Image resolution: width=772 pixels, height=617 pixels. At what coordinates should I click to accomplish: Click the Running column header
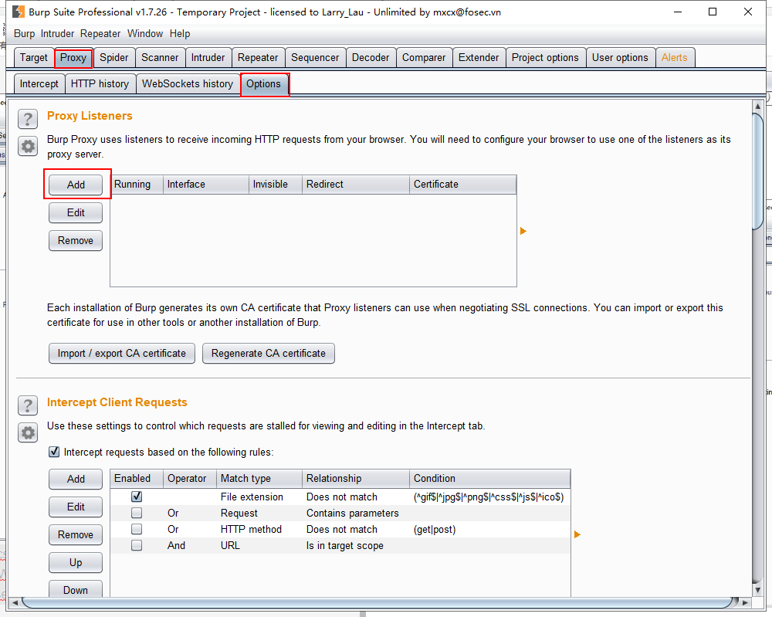coord(137,184)
